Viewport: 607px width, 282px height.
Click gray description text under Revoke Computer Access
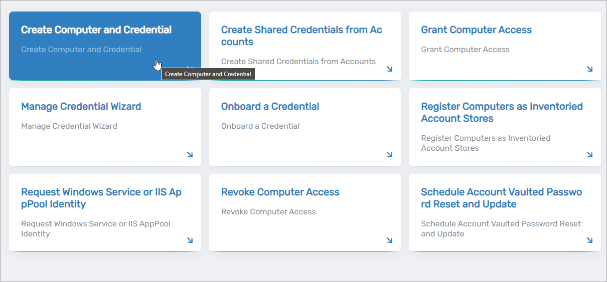tap(268, 212)
